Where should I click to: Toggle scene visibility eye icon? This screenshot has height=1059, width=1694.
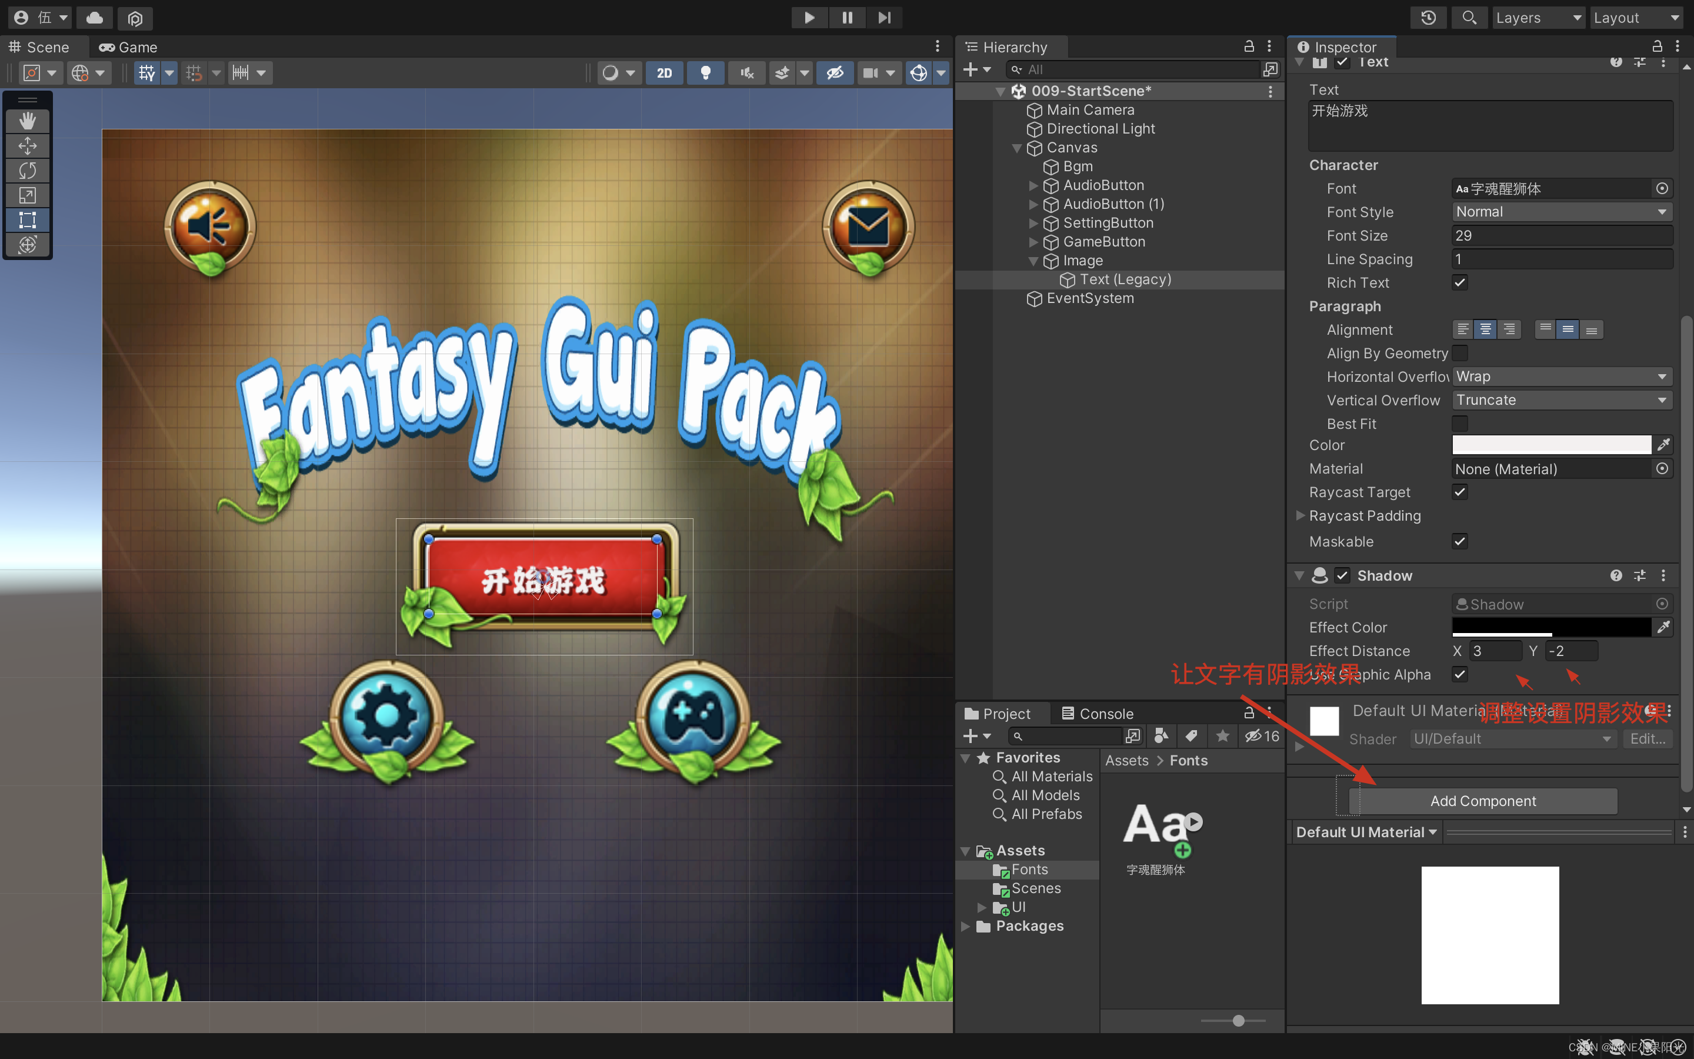(835, 73)
